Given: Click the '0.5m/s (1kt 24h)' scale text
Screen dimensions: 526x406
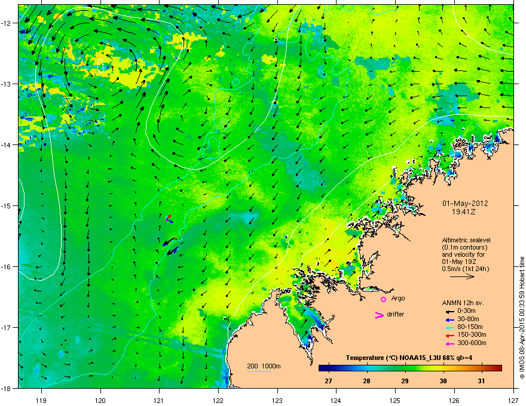Looking at the screenshot, I should pos(465,269).
